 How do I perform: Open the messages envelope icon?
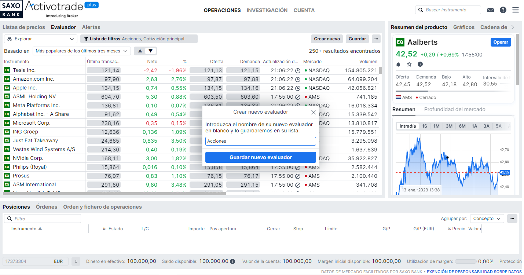point(490,10)
